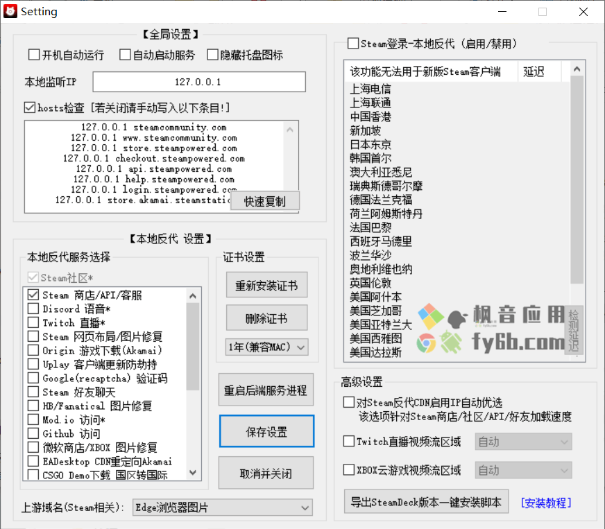This screenshot has width=605, height=529.
Task: Click the 检测延迟 vertical button
Action: (573, 331)
